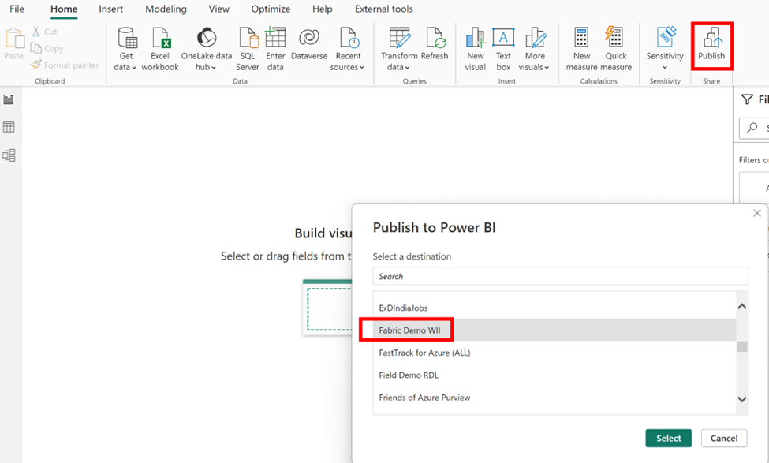Insert a Text box
Screen dimensions: 769x463
tap(503, 49)
